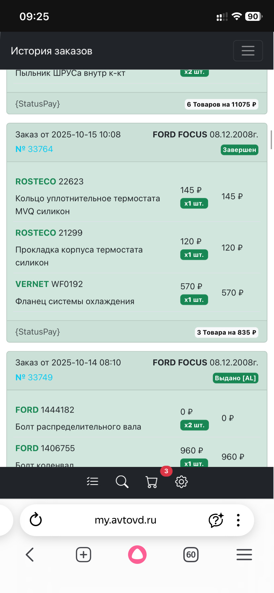Open order № 33764

[x=34, y=149]
